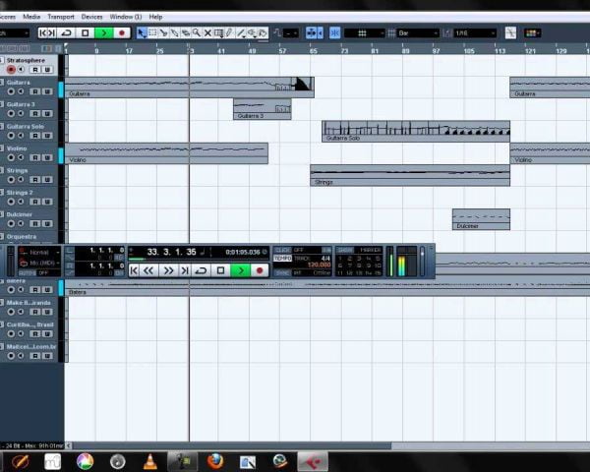Click transport position slider under time display
This screenshot has width=590, height=472.
point(199,259)
